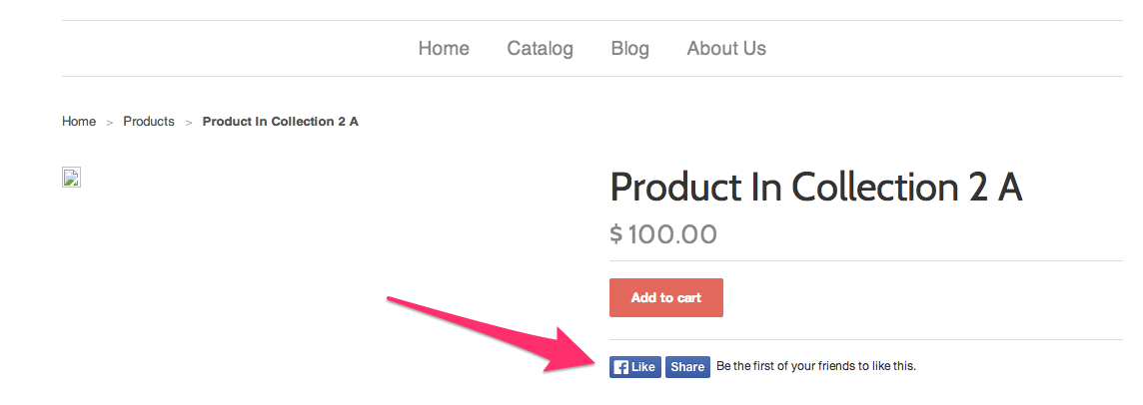Click the Facebook f logo icon
Screen dimensions: 1143x405
[x=621, y=367]
